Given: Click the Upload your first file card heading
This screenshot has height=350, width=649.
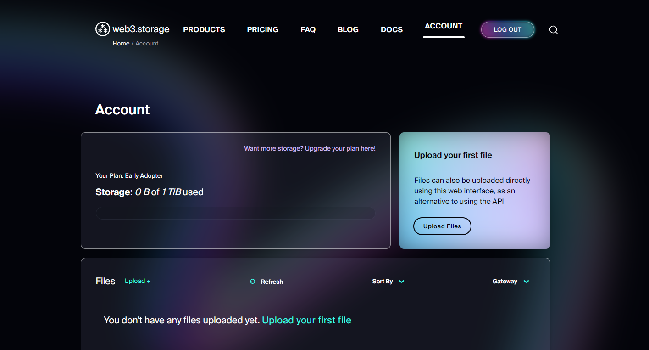Looking at the screenshot, I should (x=453, y=155).
